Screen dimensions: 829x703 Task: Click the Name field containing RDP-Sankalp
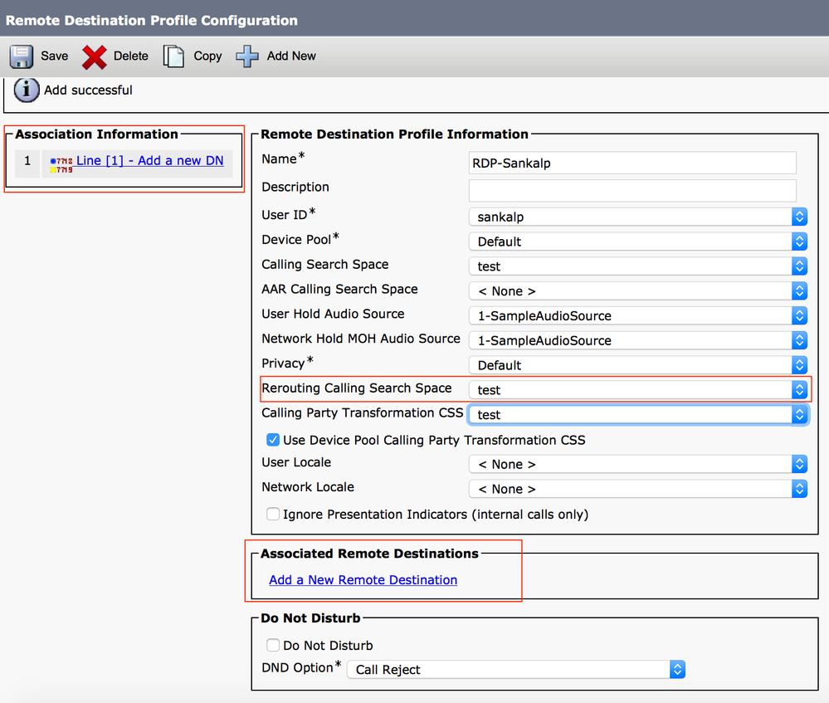click(632, 163)
